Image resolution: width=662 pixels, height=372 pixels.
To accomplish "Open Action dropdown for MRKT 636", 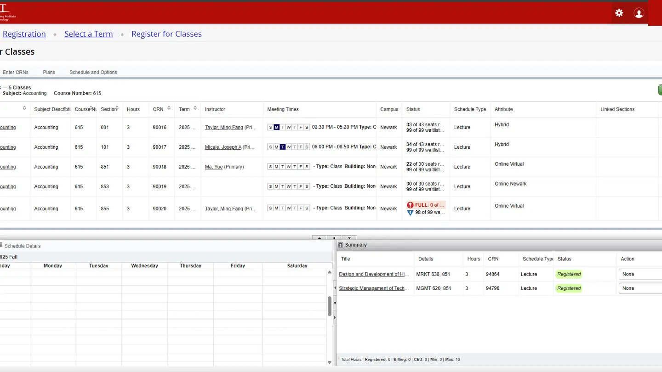I will [641, 274].
